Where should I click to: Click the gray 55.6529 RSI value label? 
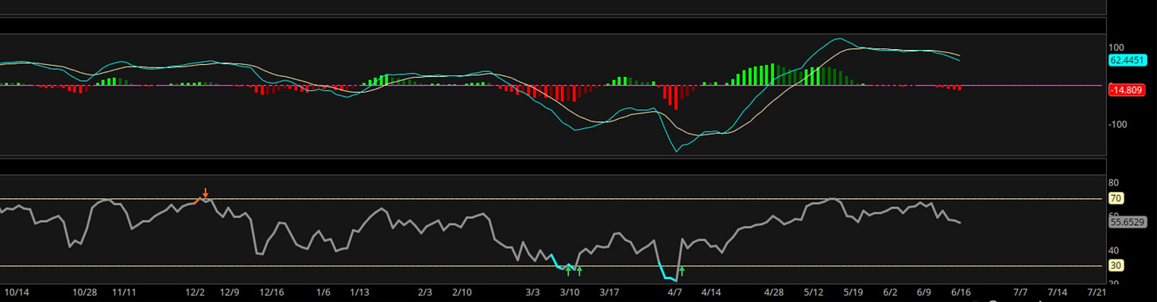click(x=1128, y=223)
